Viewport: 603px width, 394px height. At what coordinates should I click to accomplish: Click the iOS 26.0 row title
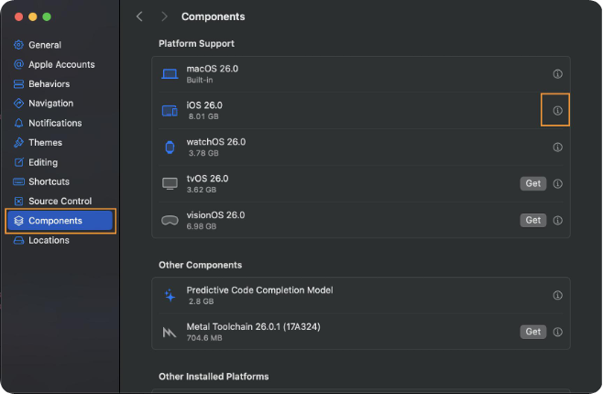tap(204, 105)
